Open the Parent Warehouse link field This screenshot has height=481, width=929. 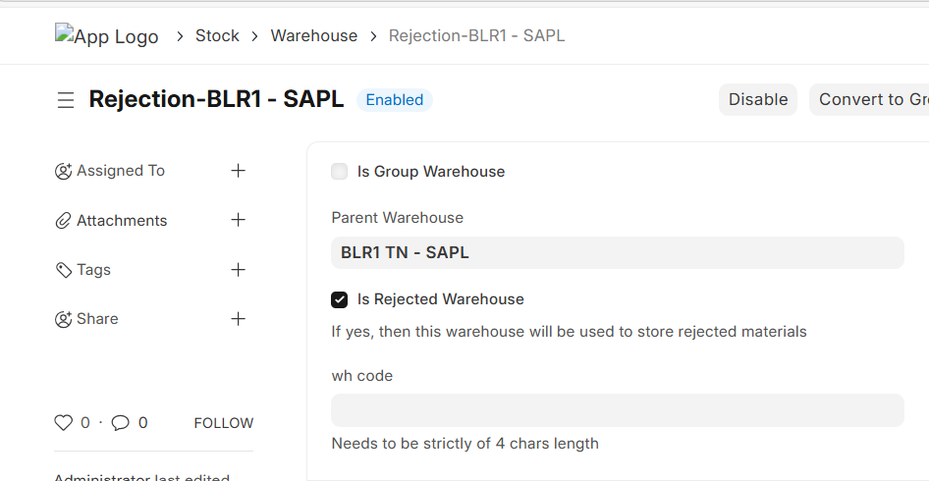point(617,252)
